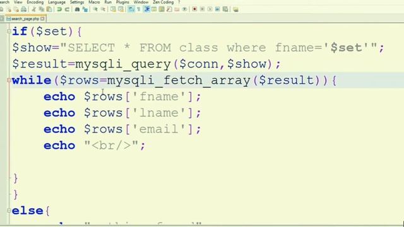Viewport: 404px width, 227px height.
Task: Open the Function List panel icon
Action: click(169, 9)
